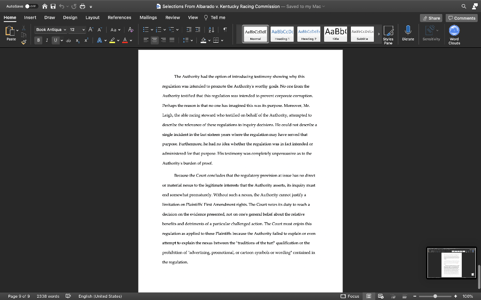Open the Review tab
Screen dimensions: 481x300
pos(172,17)
